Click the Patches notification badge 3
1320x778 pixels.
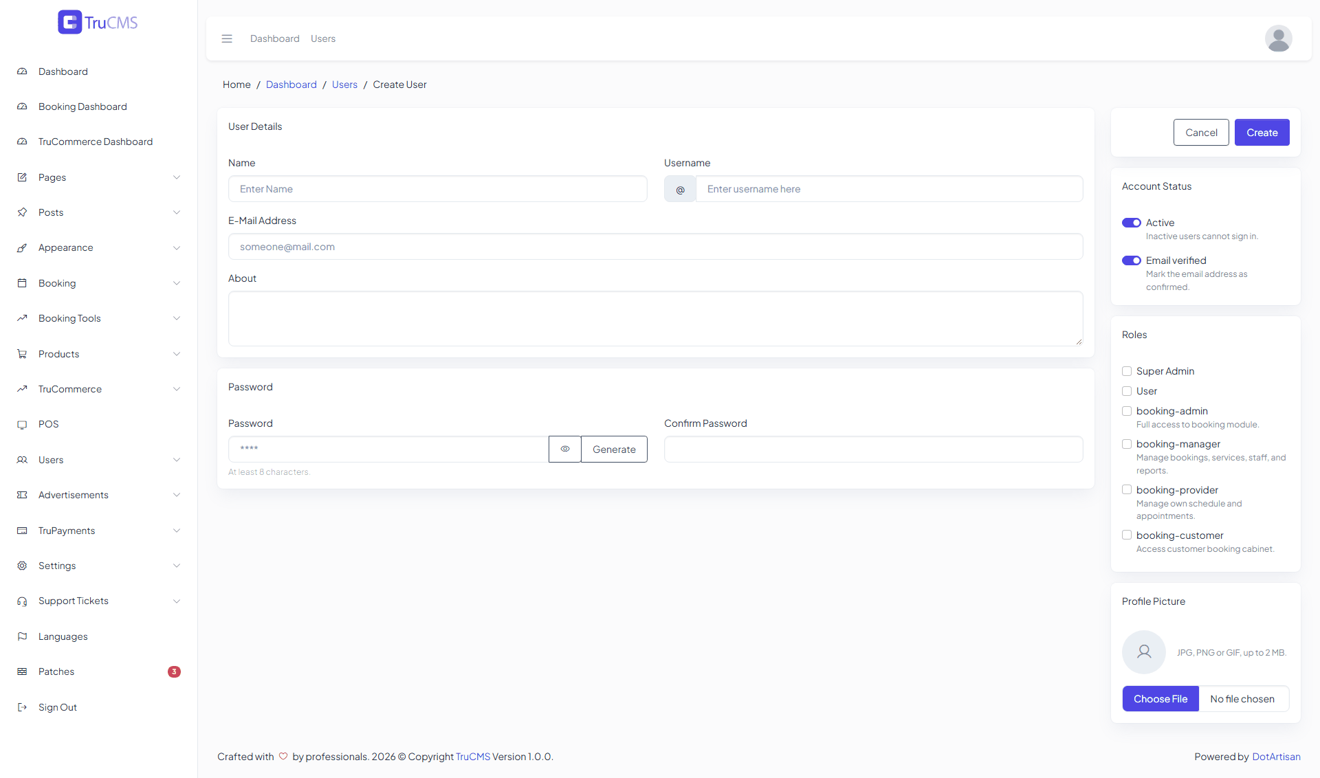click(x=174, y=671)
